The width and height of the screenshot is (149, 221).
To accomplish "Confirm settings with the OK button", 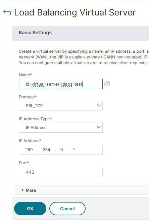I will [x=30, y=209].
